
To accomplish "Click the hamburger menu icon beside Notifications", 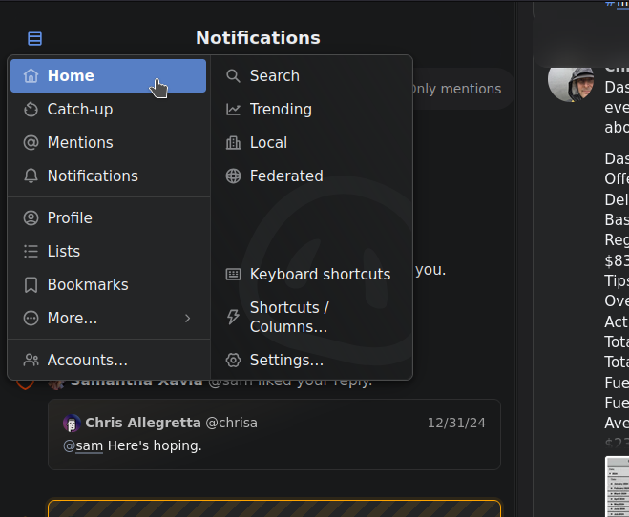I will pyautogui.click(x=34, y=38).
